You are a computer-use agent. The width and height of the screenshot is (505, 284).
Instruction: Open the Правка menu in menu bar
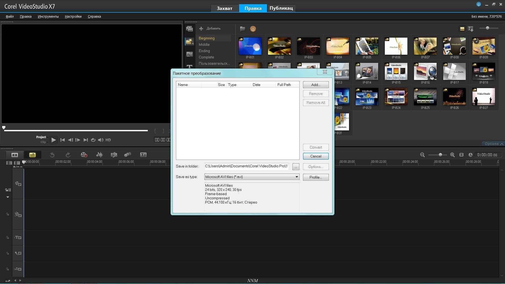[x=26, y=16]
